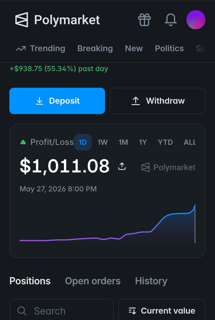Go to the Breaking category

(95, 49)
